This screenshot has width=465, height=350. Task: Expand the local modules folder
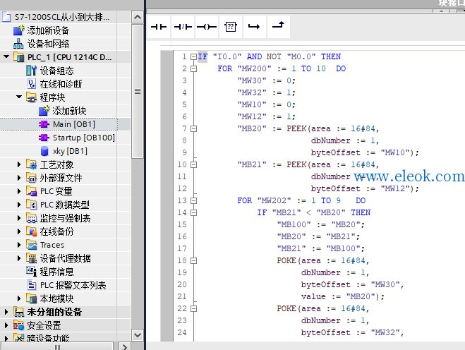(x=19, y=298)
